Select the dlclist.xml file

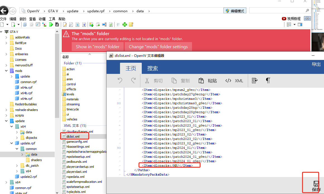(73, 136)
